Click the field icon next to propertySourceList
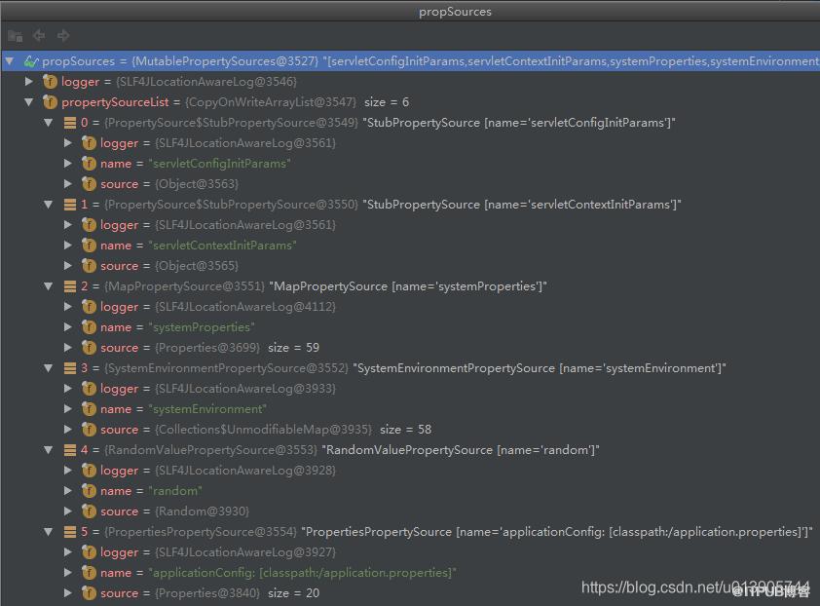 pyautogui.click(x=51, y=102)
